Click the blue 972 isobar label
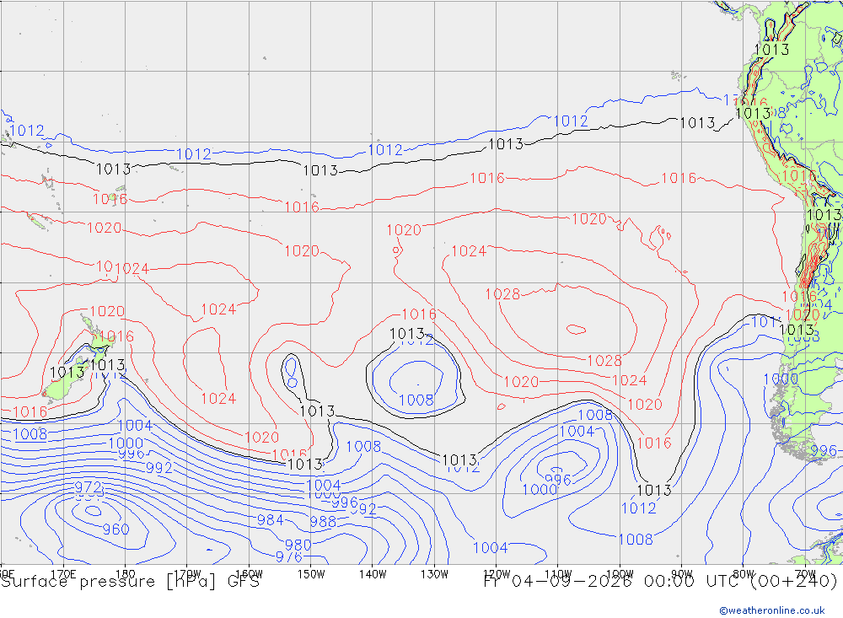This screenshot has width=843, height=618. point(89,487)
